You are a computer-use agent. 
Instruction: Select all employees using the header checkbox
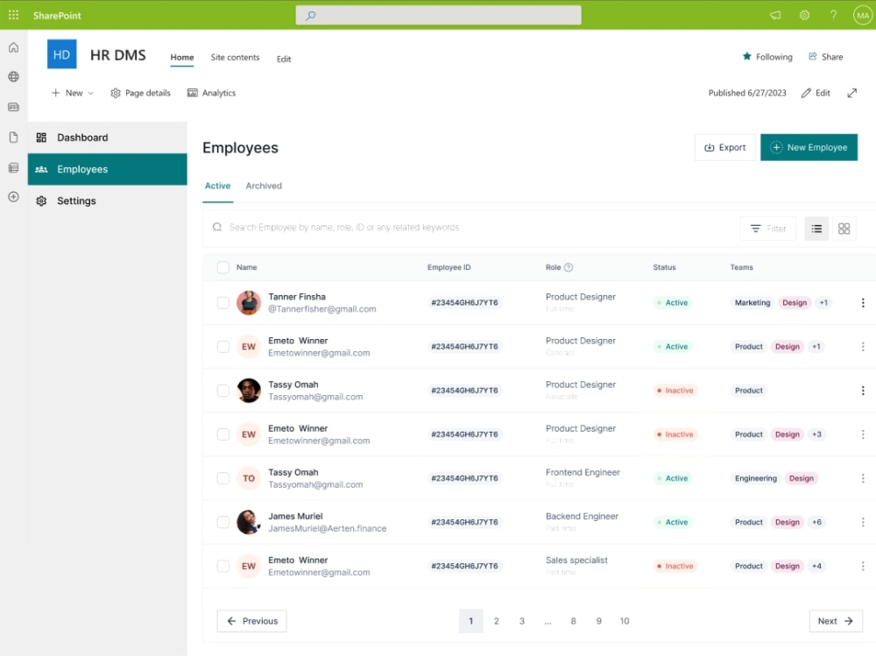[x=223, y=267]
